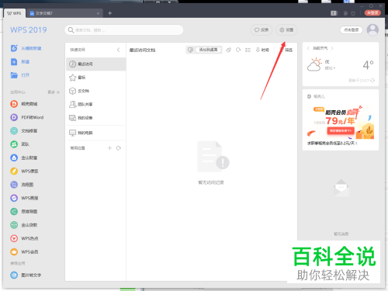This screenshot has width=388, height=291.
Task: Click the tab count icon in title bar
Action: (x=334, y=13)
